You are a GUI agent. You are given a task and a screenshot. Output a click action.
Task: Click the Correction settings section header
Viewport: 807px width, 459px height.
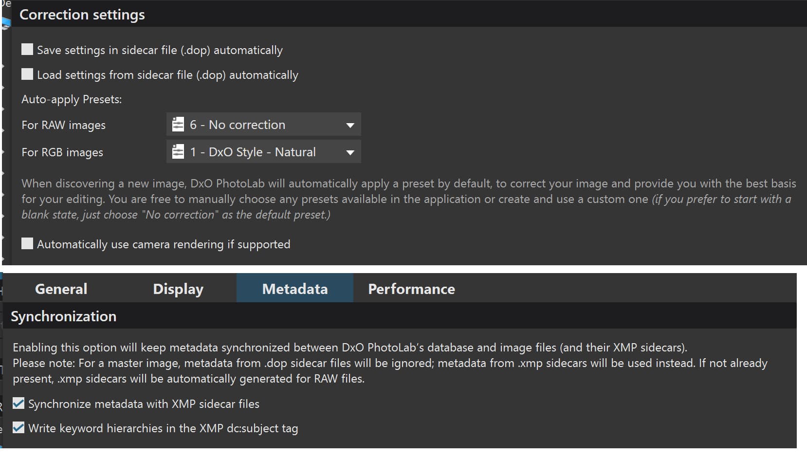pos(82,15)
